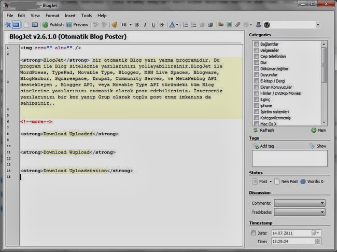This screenshot has height=252, width=337.
Task: Check the Cep telefonları category
Action: (257, 57)
